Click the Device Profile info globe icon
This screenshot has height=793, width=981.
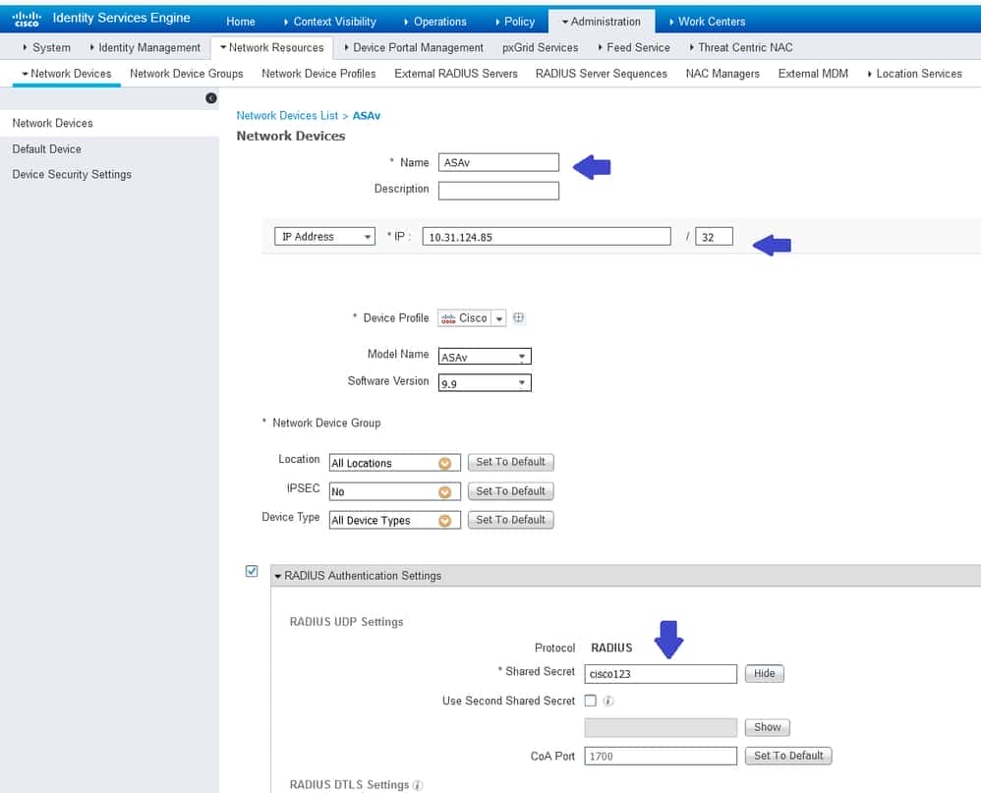519,317
